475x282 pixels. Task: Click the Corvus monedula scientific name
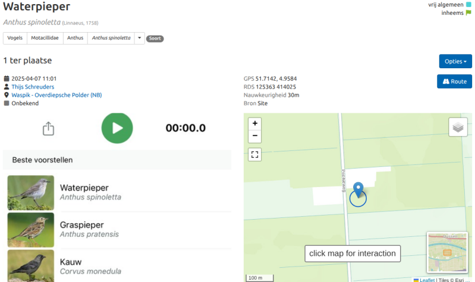click(90, 271)
